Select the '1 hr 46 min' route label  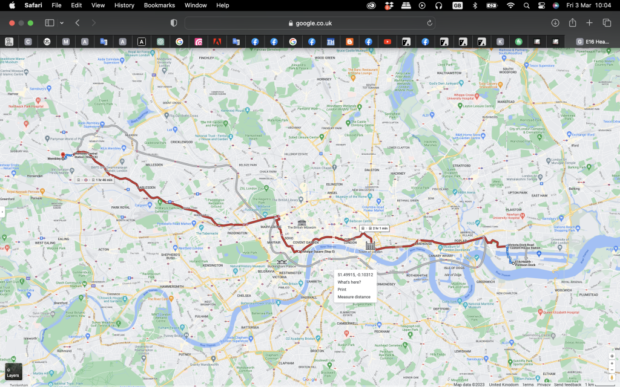tap(94, 180)
